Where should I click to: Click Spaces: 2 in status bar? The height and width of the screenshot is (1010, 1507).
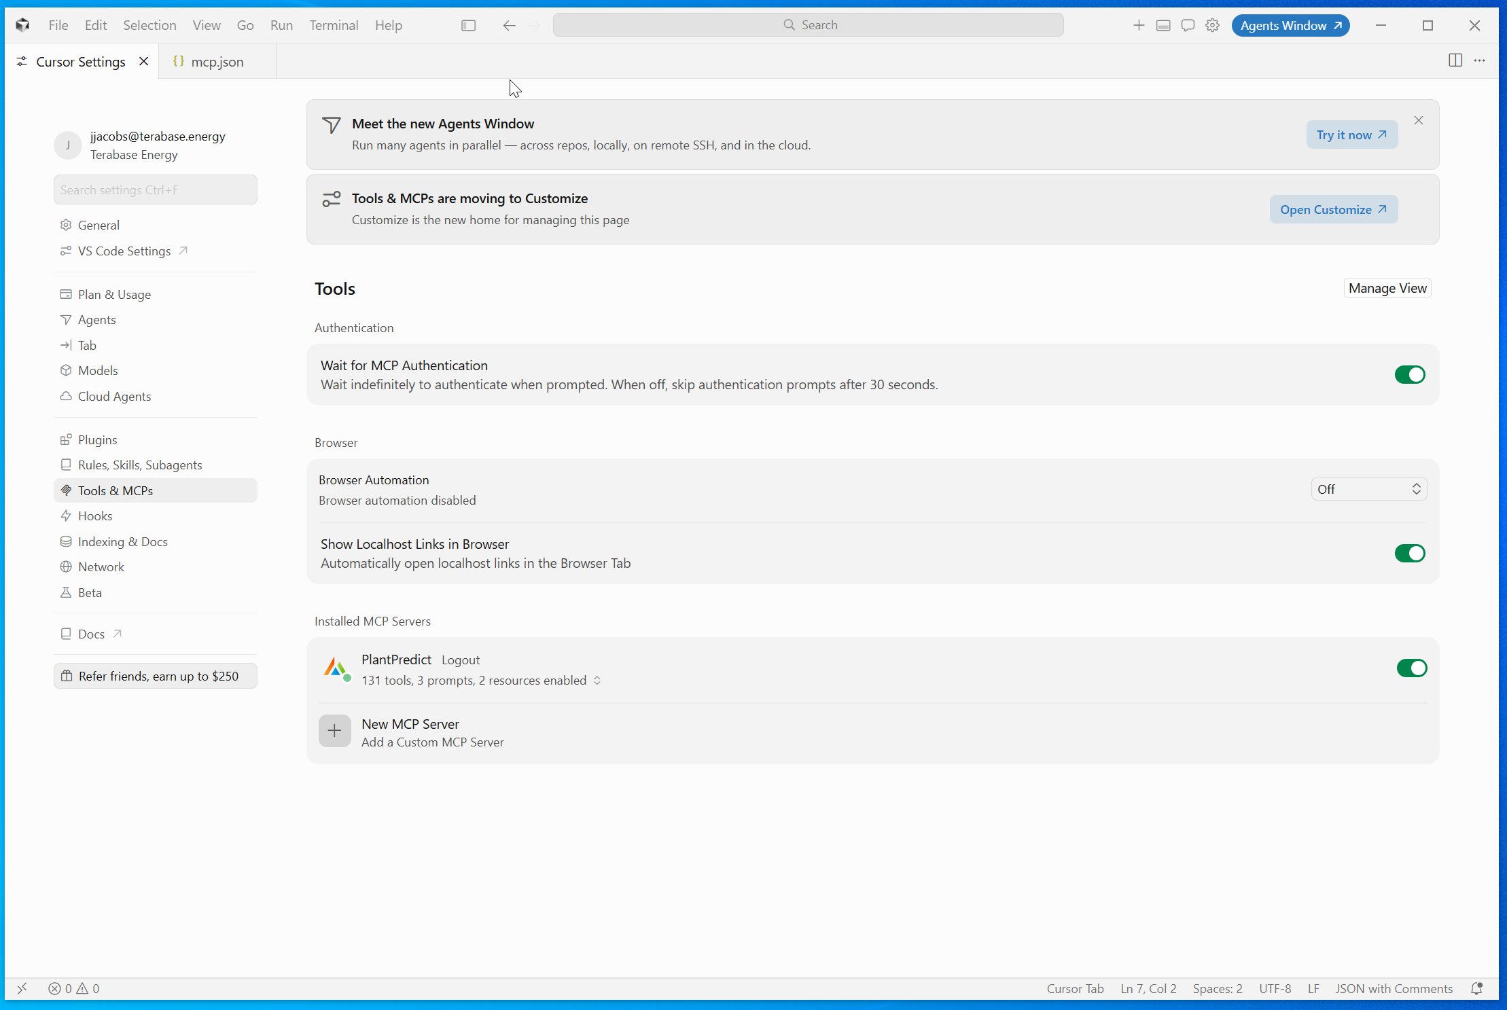pyautogui.click(x=1217, y=988)
